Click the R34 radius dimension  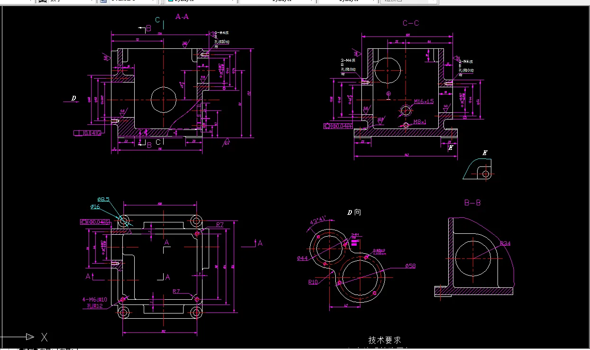point(505,243)
